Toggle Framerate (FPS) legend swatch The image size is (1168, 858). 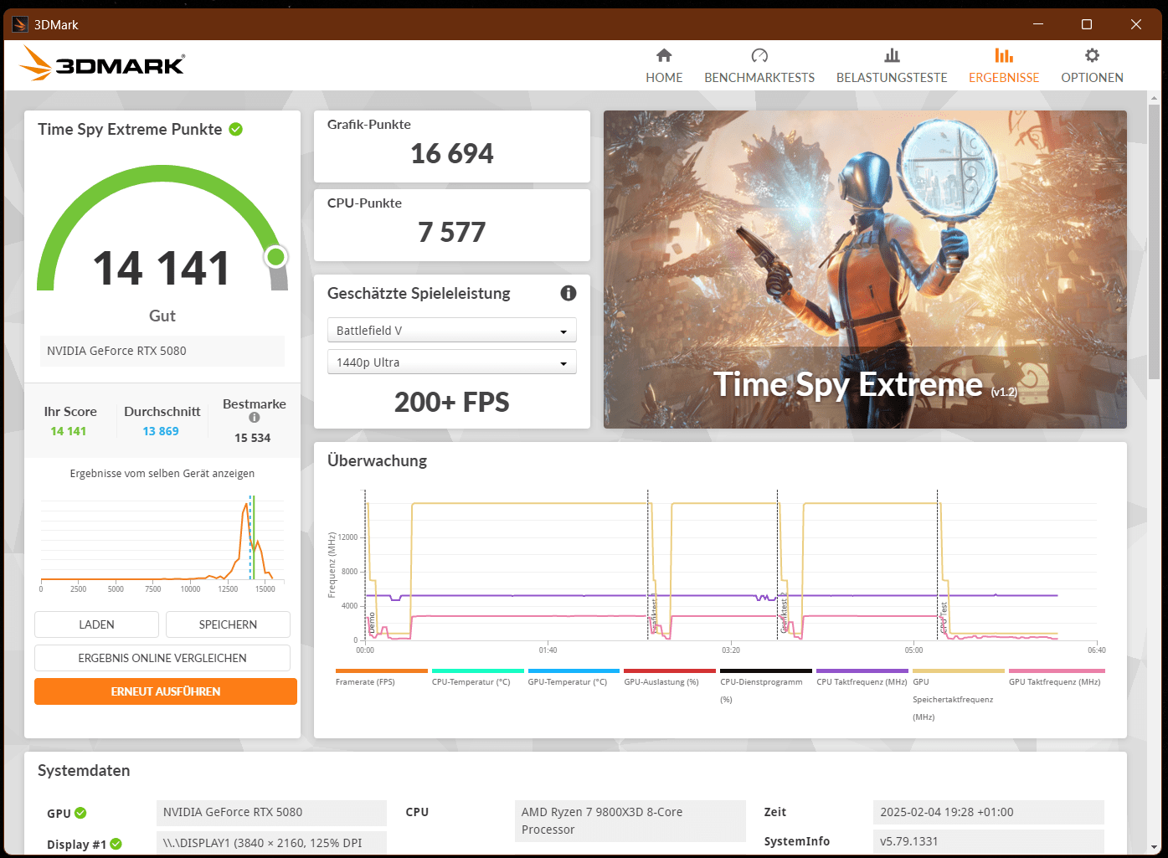click(381, 670)
